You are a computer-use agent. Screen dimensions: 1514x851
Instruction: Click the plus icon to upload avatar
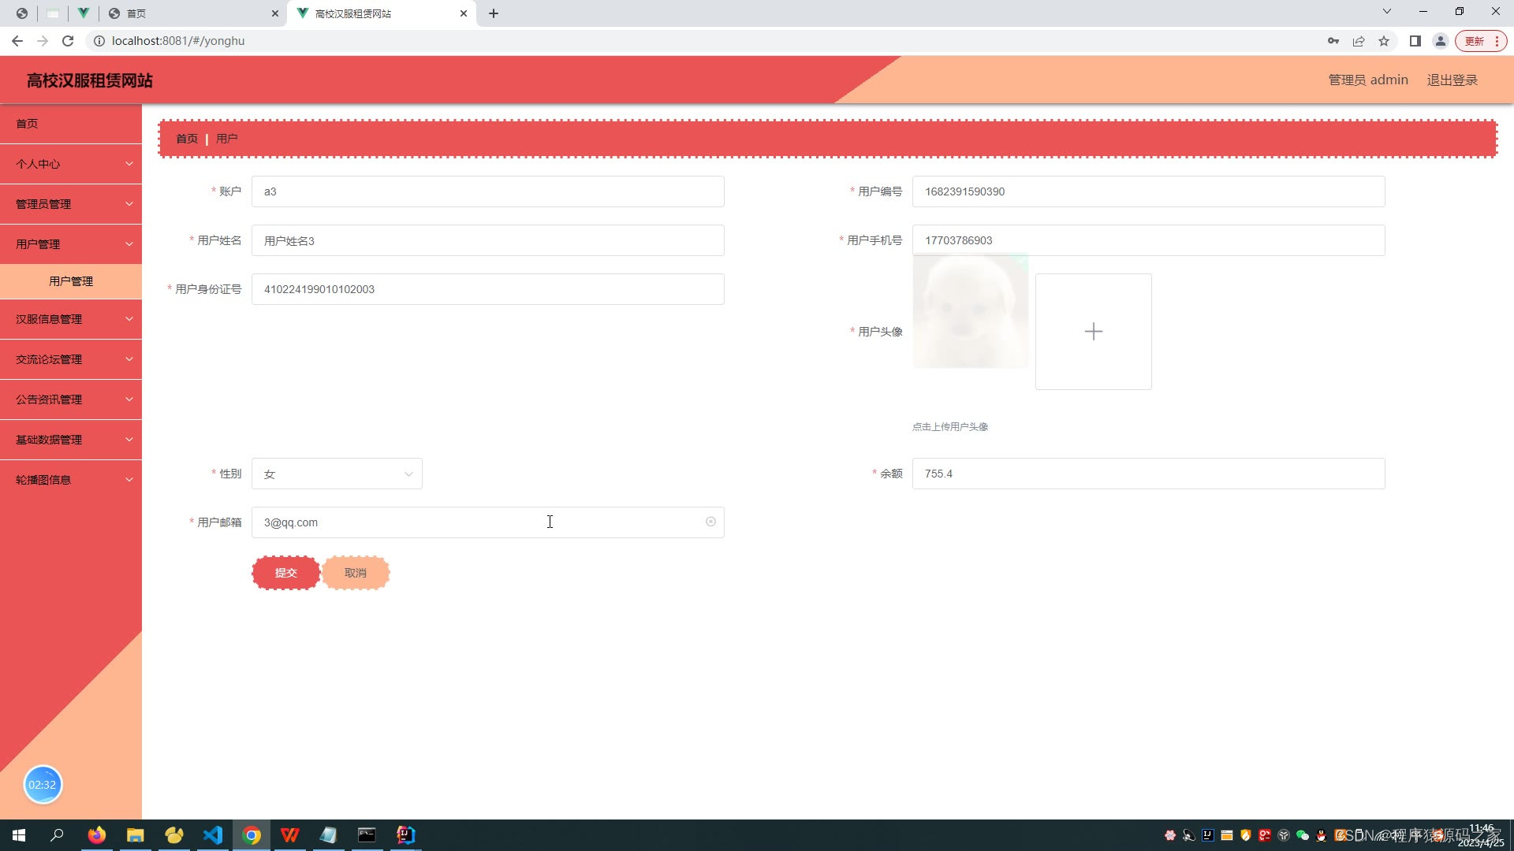tap(1093, 332)
